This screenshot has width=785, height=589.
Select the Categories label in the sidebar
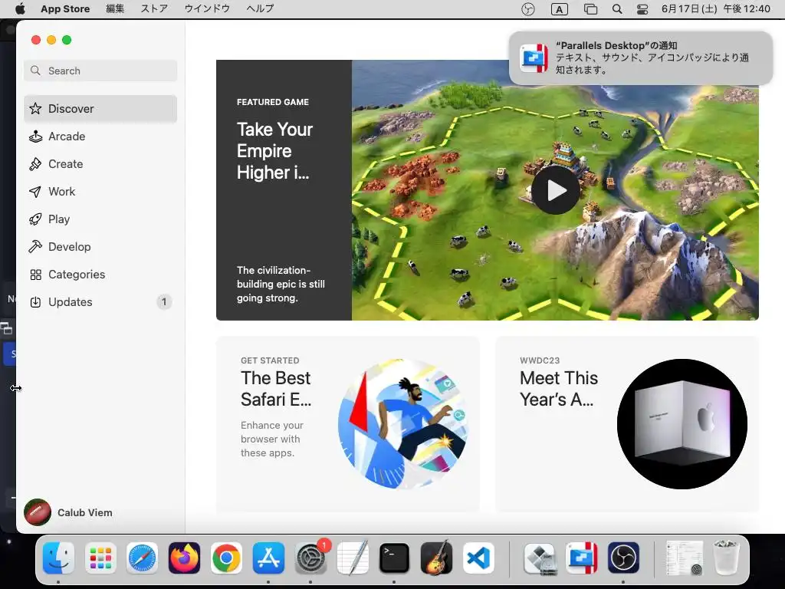coord(77,275)
